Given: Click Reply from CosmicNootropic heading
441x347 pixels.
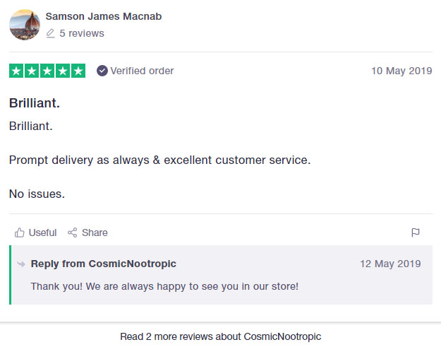Looking at the screenshot, I should pyautogui.click(x=104, y=264).
